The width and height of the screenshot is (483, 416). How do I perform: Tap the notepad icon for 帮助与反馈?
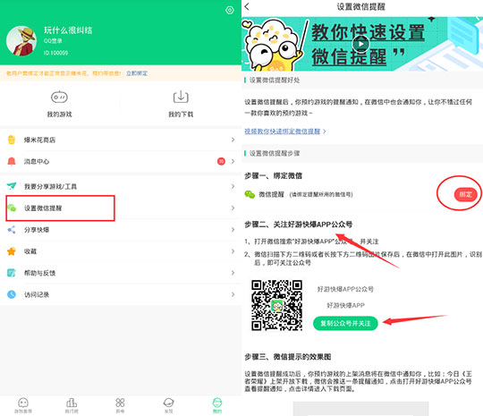click(12, 273)
